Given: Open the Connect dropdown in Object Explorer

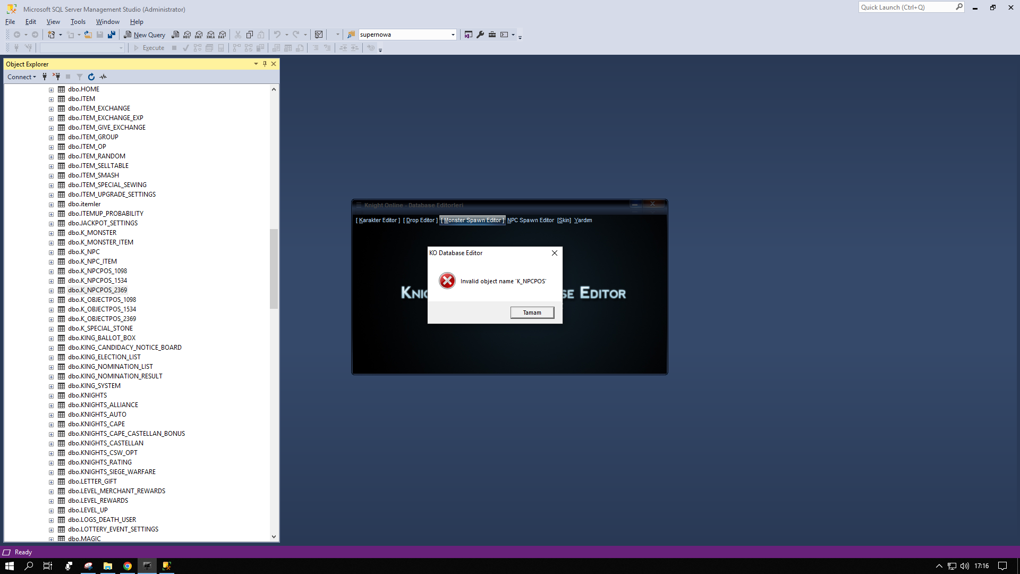Looking at the screenshot, I should click(x=22, y=77).
